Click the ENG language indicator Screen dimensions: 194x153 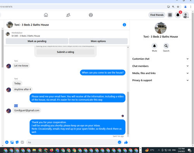[x=174, y=150]
